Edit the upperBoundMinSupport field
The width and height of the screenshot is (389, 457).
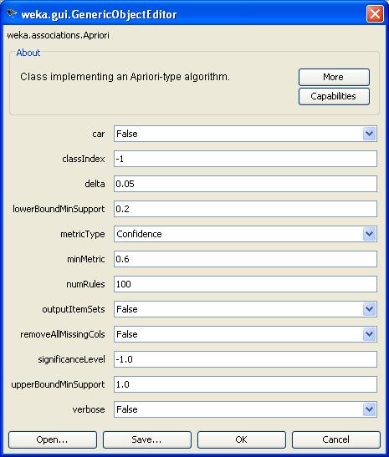click(x=245, y=384)
